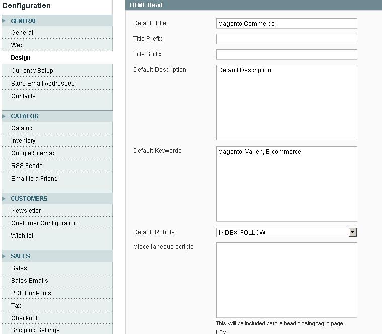Click the GENERAL section heading
The width and height of the screenshot is (382, 334).
tap(24, 21)
